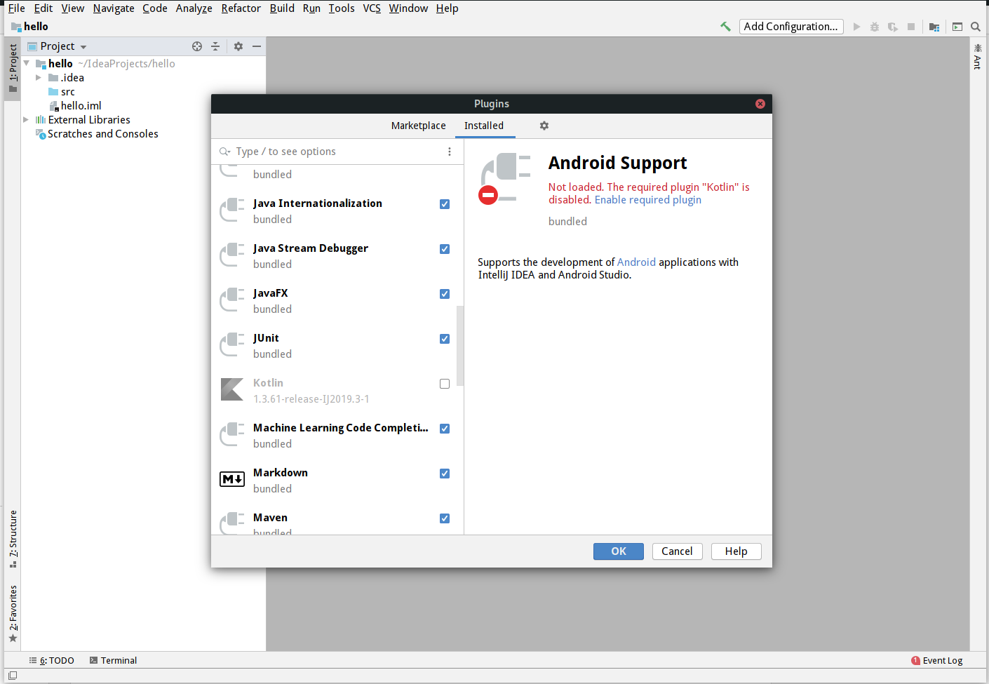This screenshot has width=989, height=684.
Task: Open plugin management gear in Plugins dialog
Action: [x=544, y=126]
